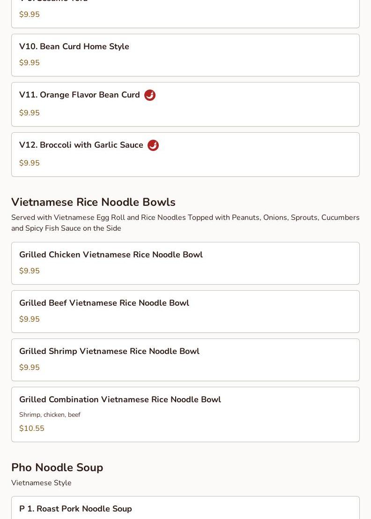Click the Shrimp, chicken, beef description text

50,415
